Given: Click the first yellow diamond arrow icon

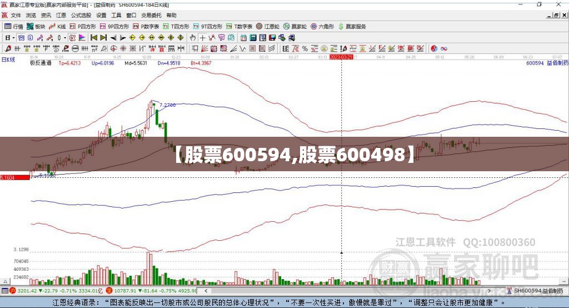Looking at the screenshot, I should point(132,38).
